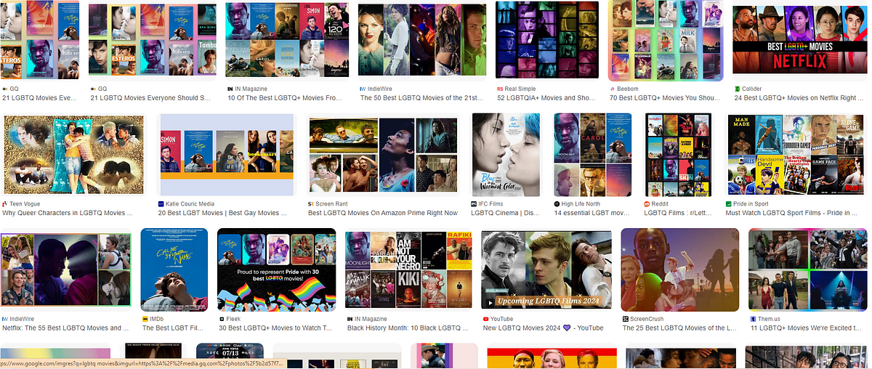
Task: Open '30 Best LGBTQ+ Movies to Watch T...' link
Action: pyautogui.click(x=275, y=328)
